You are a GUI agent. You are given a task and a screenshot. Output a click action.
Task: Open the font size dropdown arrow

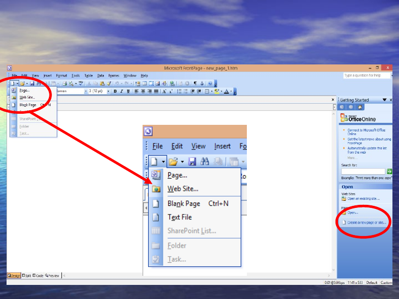[108, 91]
